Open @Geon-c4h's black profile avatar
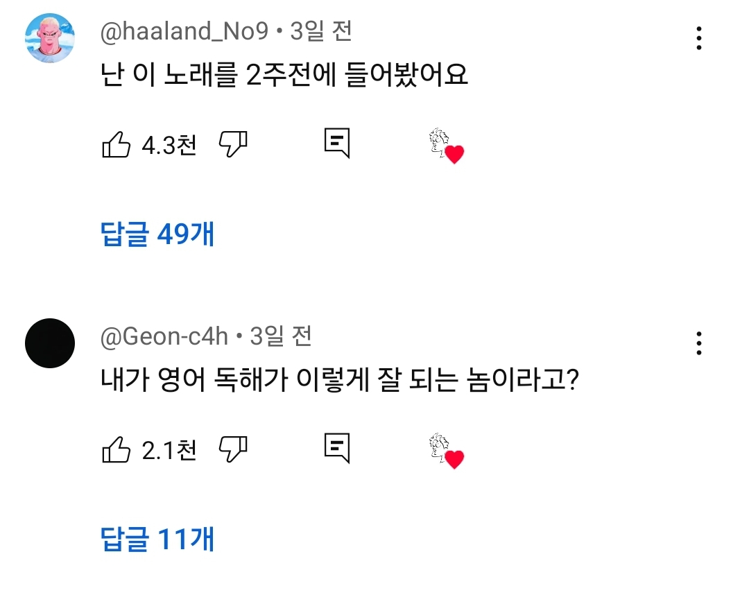The height and width of the screenshot is (604, 749). pyautogui.click(x=49, y=343)
